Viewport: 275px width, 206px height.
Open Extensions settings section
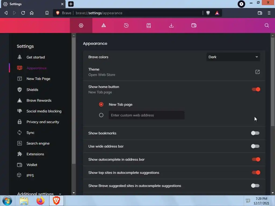[35, 154]
